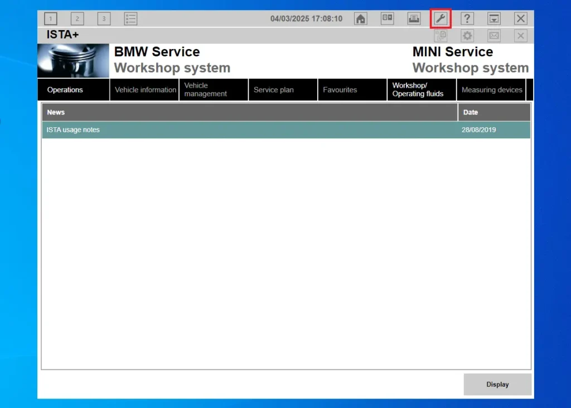This screenshot has height=408, width=571.
Task: Select the ISTA usage notes row
Action: pos(286,130)
